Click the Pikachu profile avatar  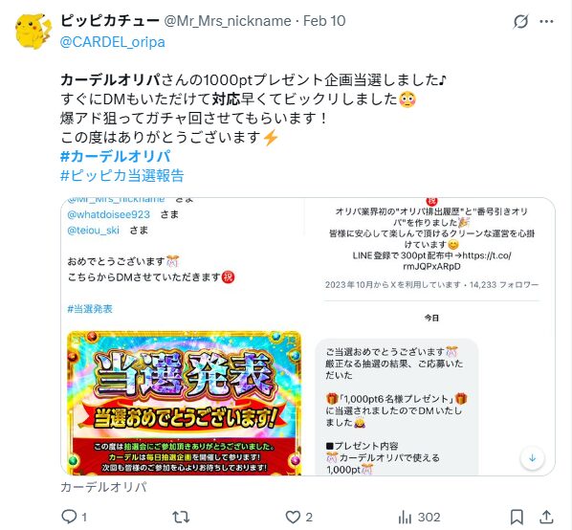click(33, 31)
